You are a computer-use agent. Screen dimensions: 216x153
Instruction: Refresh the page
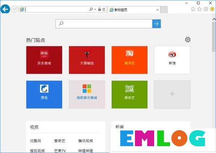click(104, 9)
